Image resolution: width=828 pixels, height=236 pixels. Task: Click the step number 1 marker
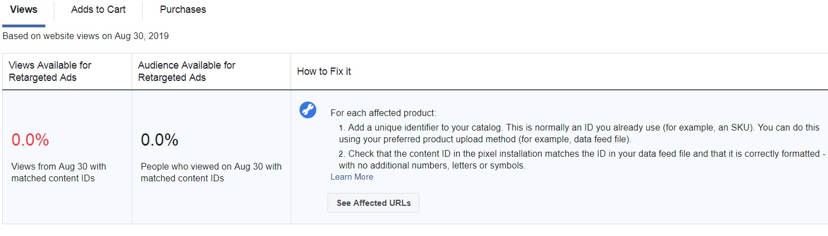click(342, 128)
